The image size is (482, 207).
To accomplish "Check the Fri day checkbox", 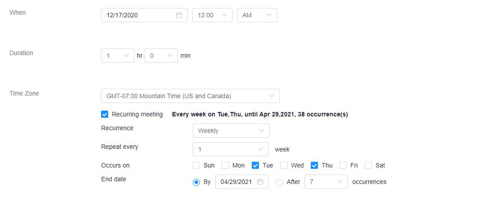I will tap(343, 165).
